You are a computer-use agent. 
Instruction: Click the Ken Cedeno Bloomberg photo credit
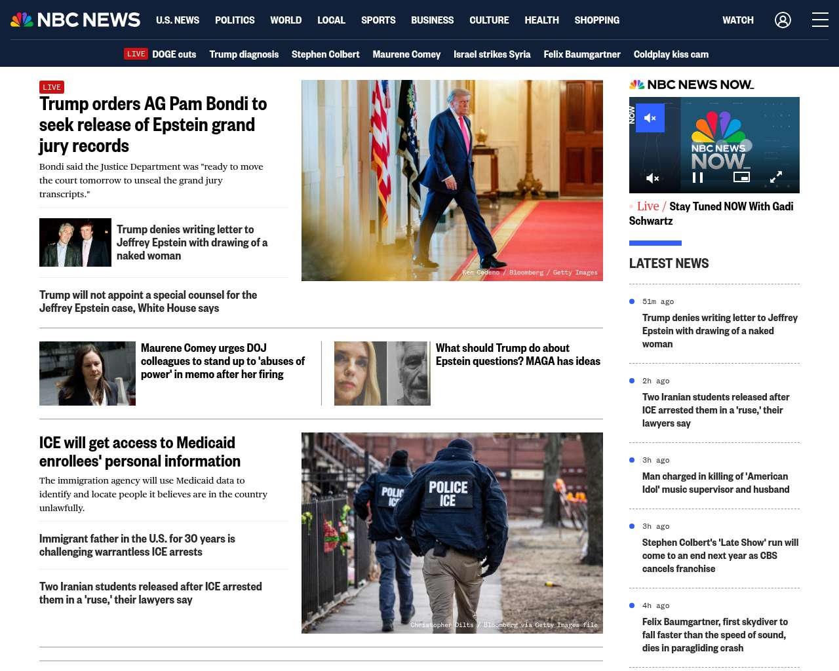[x=530, y=273]
